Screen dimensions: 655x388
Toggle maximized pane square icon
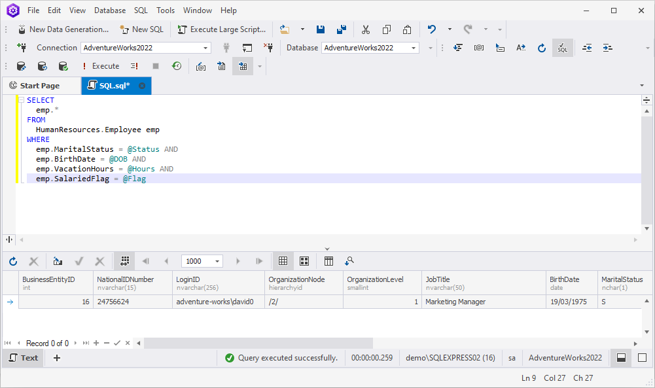click(642, 358)
